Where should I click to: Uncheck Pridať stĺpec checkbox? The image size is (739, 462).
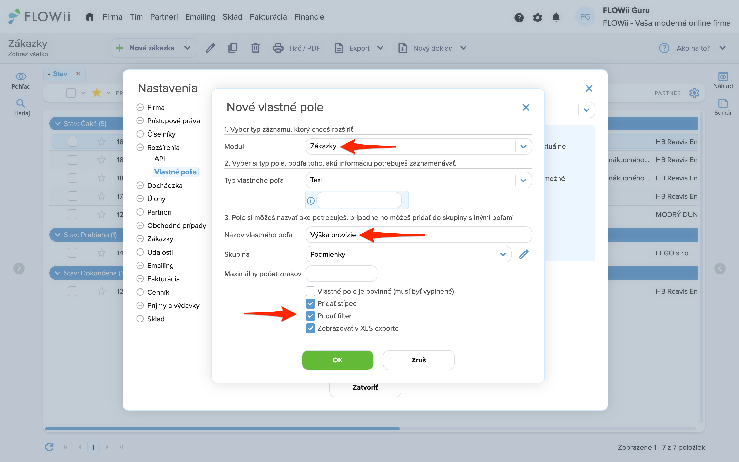point(310,303)
